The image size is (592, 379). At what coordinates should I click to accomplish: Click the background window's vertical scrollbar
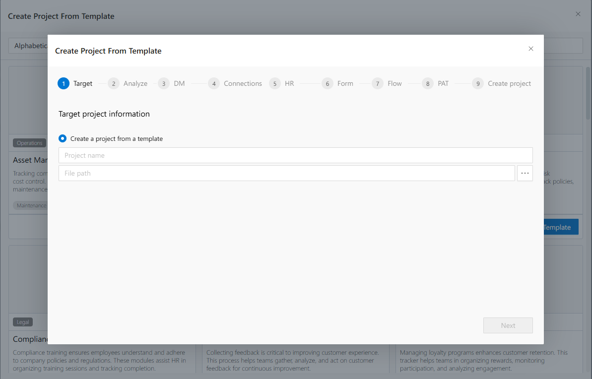coord(588,93)
